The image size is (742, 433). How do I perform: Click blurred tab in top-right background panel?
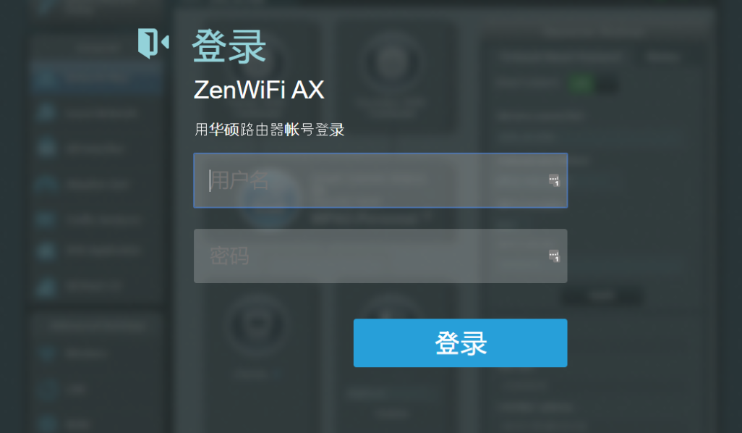(662, 57)
